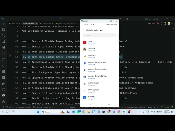Go back from Optimize battery use screen
The height and width of the screenshot is (131, 175).
tap(83, 30)
